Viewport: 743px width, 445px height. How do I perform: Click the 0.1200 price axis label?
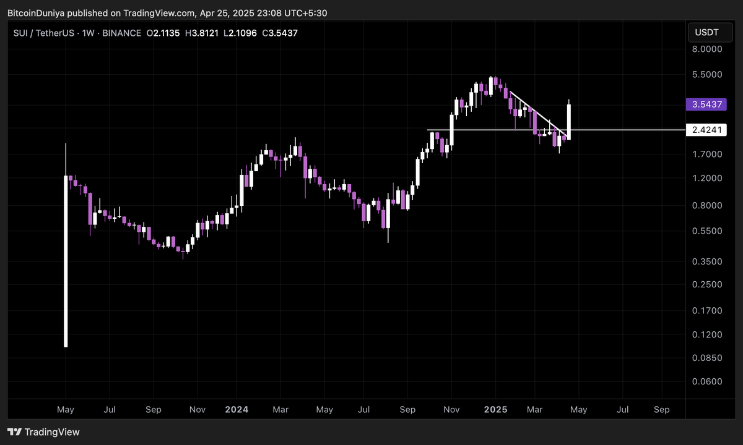706,334
